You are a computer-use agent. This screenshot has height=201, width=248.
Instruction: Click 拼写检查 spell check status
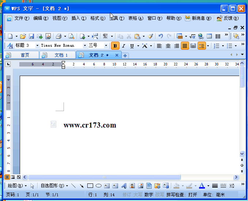coord(182,194)
